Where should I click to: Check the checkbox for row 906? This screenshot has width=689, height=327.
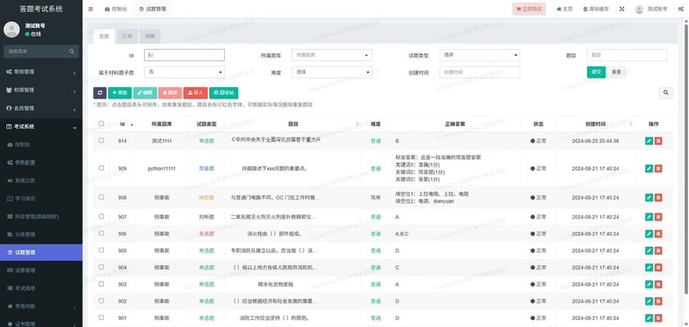[101, 234]
